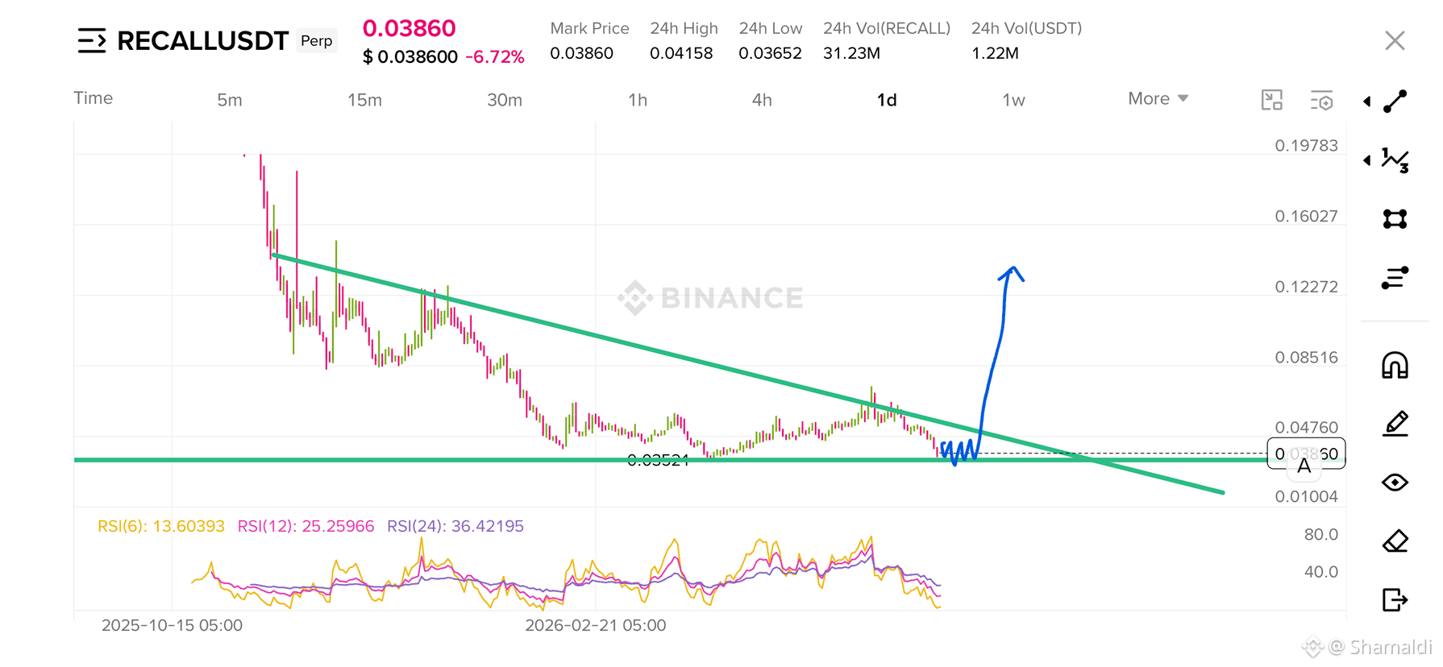Click the 2026-02-21 05:00 date label
The height and width of the screenshot is (667, 1443).
point(596,625)
